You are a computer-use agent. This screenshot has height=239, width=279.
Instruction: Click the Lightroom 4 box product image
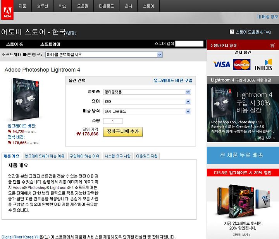[25, 99]
